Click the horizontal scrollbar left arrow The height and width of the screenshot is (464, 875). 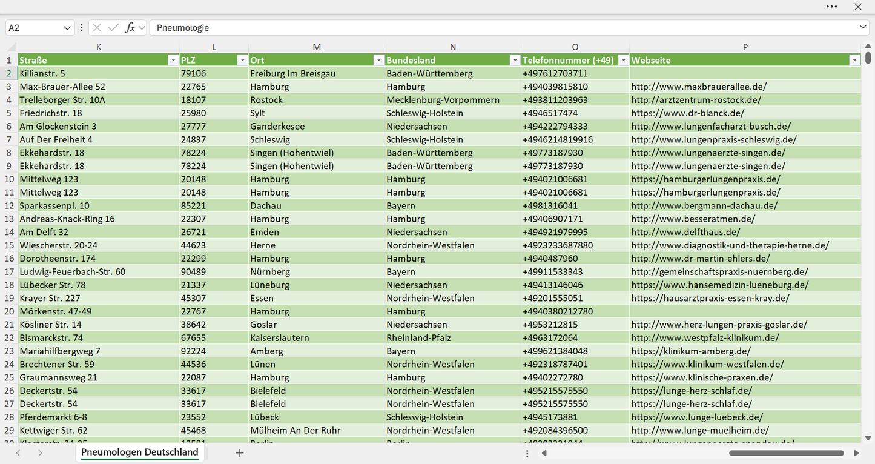click(x=544, y=452)
